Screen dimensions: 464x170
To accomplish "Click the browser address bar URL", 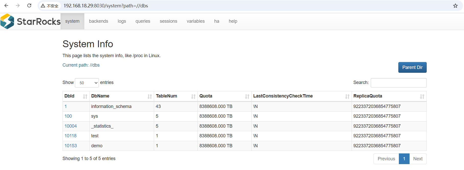I will [x=106, y=6].
